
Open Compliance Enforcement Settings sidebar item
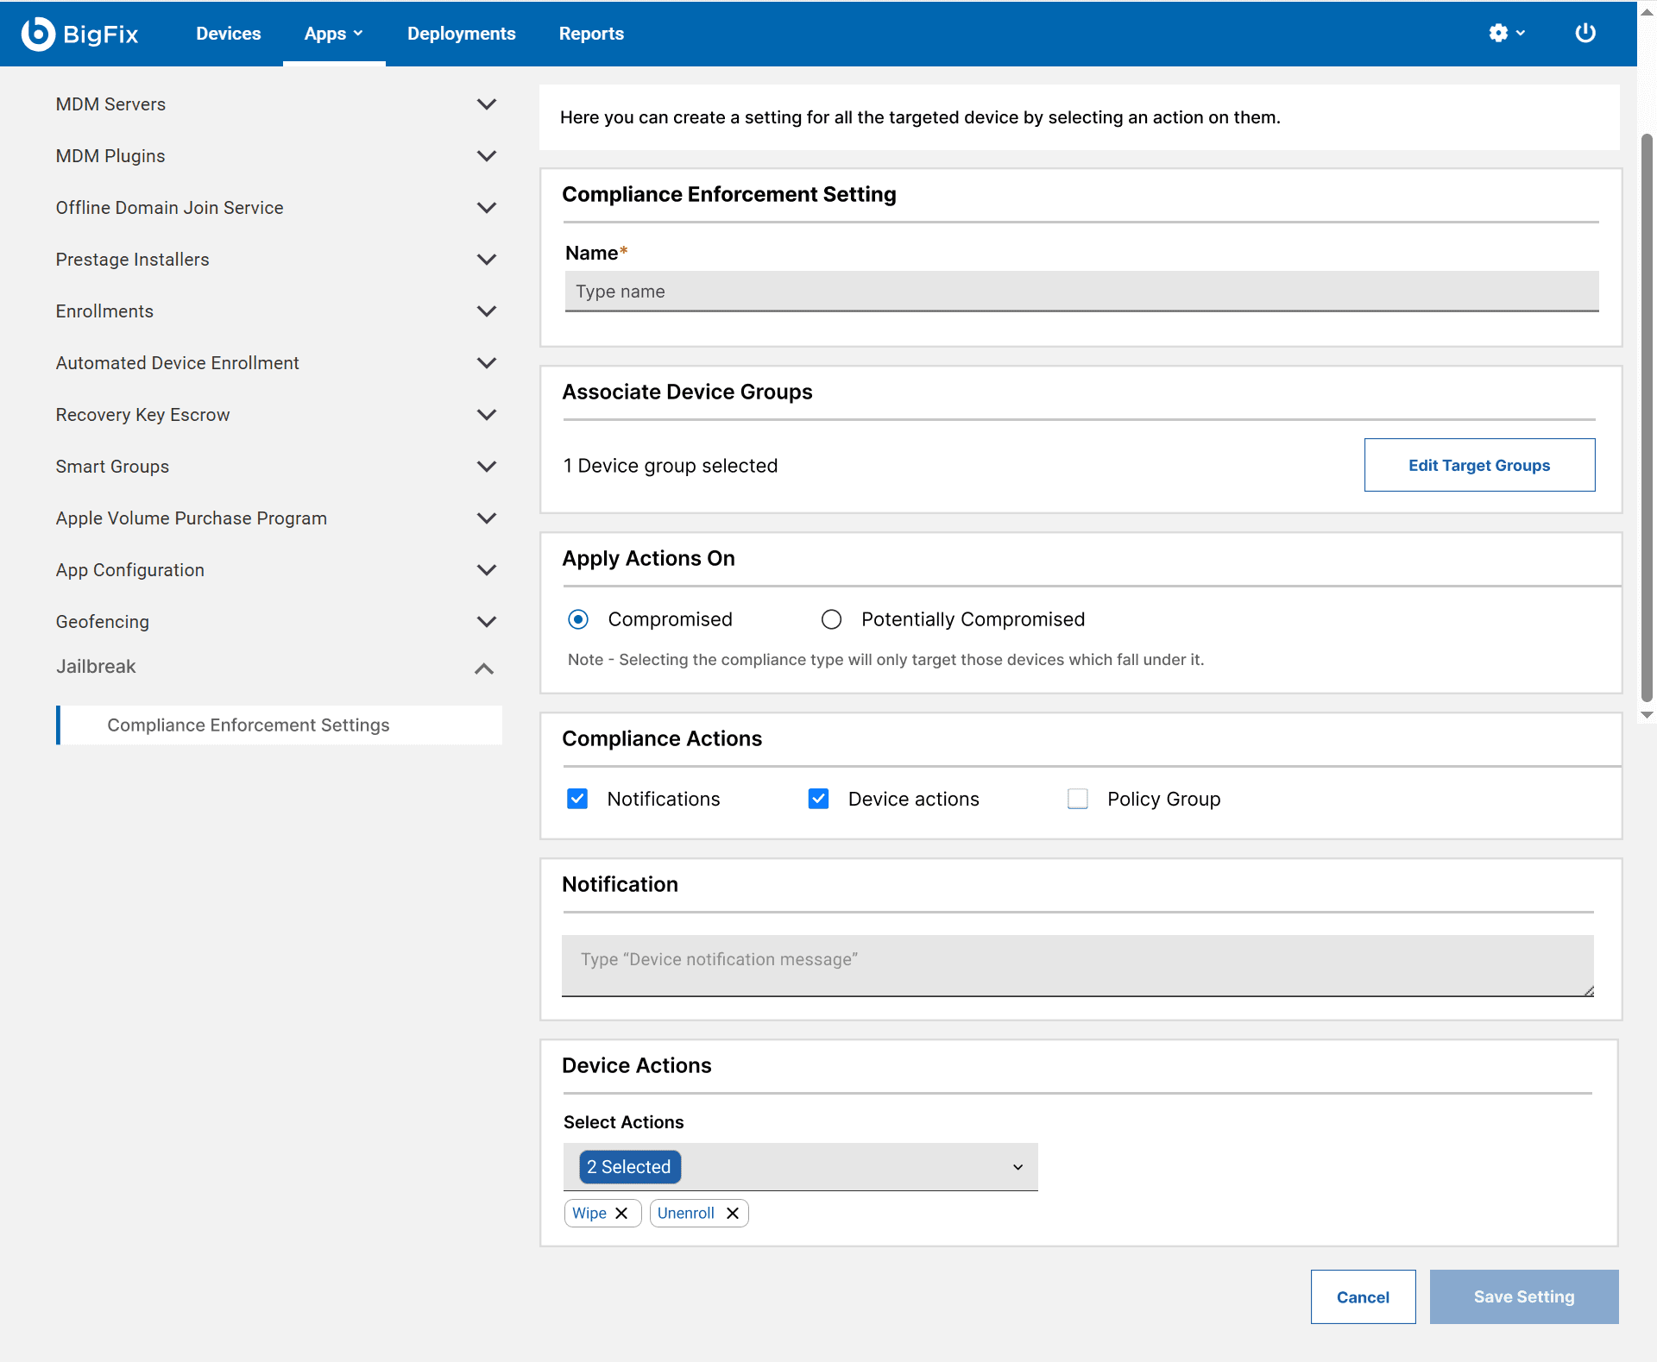280,725
